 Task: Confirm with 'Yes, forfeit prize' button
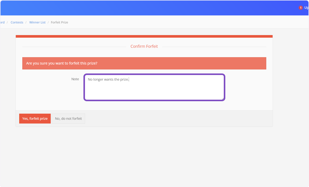[35, 119]
